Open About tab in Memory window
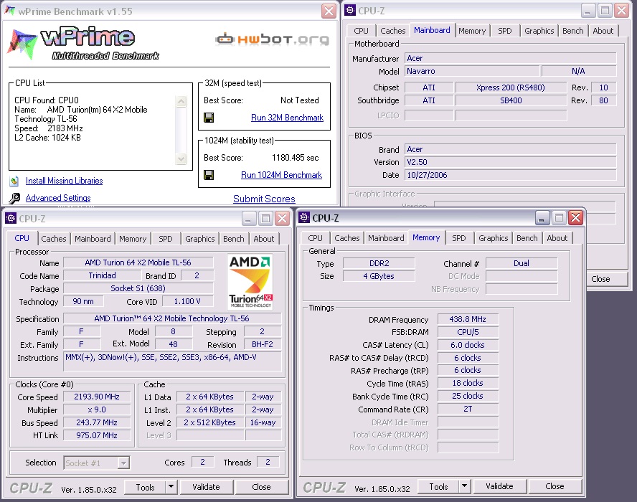 [x=557, y=238]
